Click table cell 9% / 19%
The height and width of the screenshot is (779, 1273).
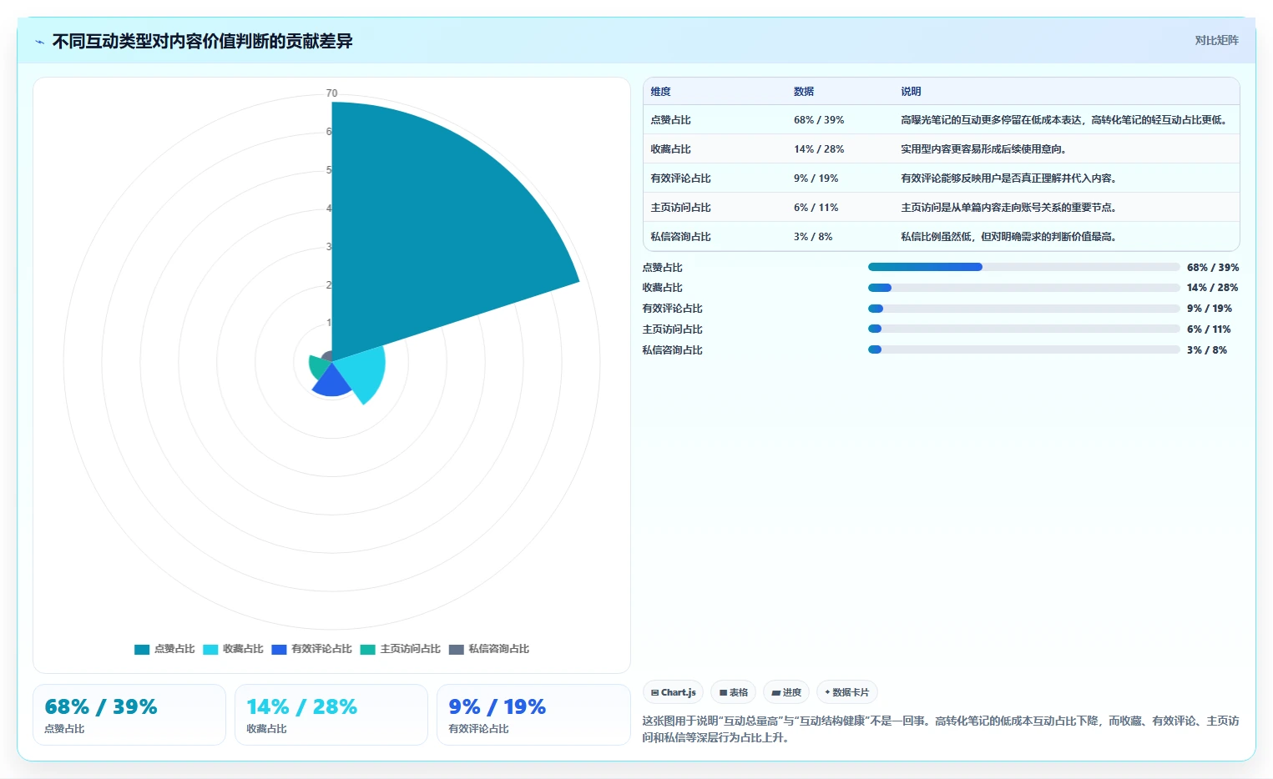point(816,178)
